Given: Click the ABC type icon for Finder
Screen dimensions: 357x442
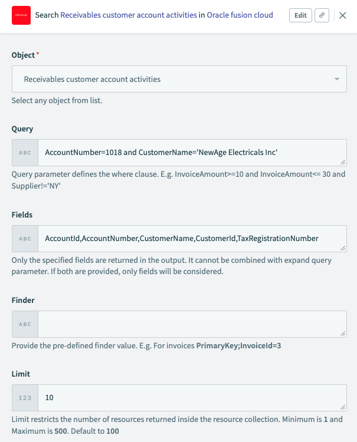Looking at the screenshot, I should pos(25,324).
